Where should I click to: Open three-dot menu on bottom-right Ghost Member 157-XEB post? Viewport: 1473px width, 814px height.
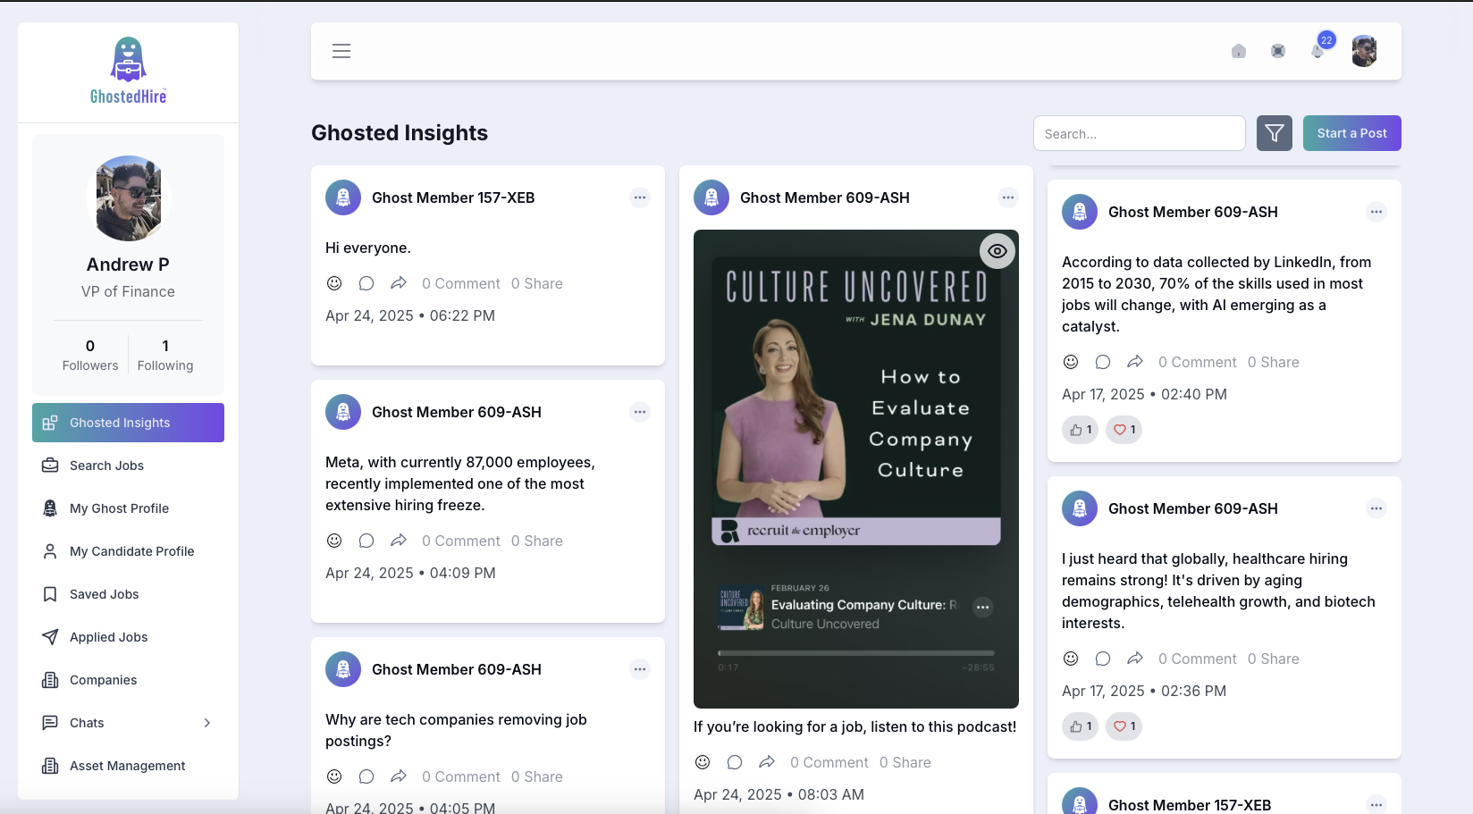click(x=1376, y=804)
